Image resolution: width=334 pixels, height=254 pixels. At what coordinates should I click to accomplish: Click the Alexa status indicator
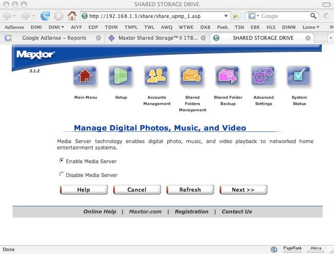coord(316,249)
